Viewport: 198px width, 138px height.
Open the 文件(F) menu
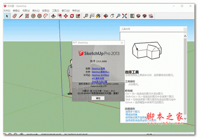[7, 11]
